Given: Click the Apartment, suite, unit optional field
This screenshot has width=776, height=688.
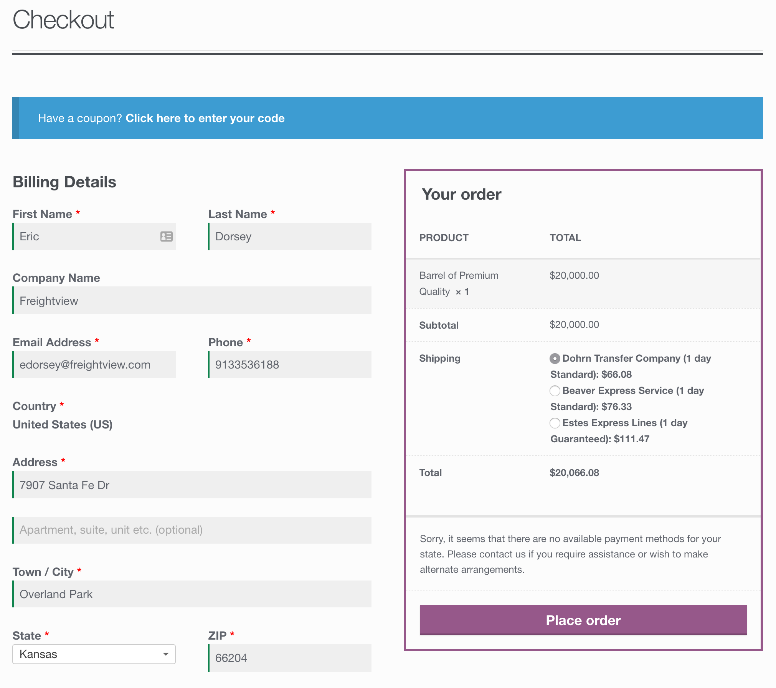Looking at the screenshot, I should 192,530.
